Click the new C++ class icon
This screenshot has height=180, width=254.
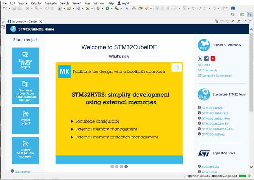[88, 8]
